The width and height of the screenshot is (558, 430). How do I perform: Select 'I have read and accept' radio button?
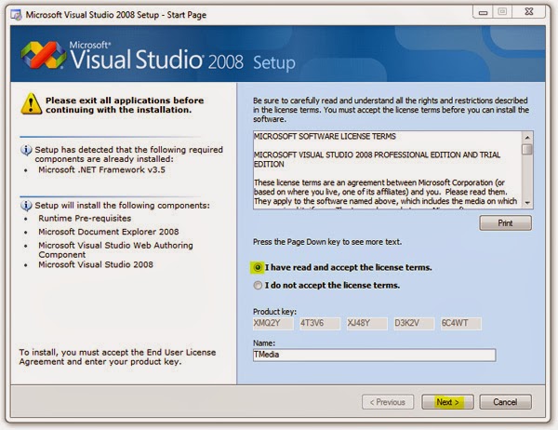click(x=258, y=267)
